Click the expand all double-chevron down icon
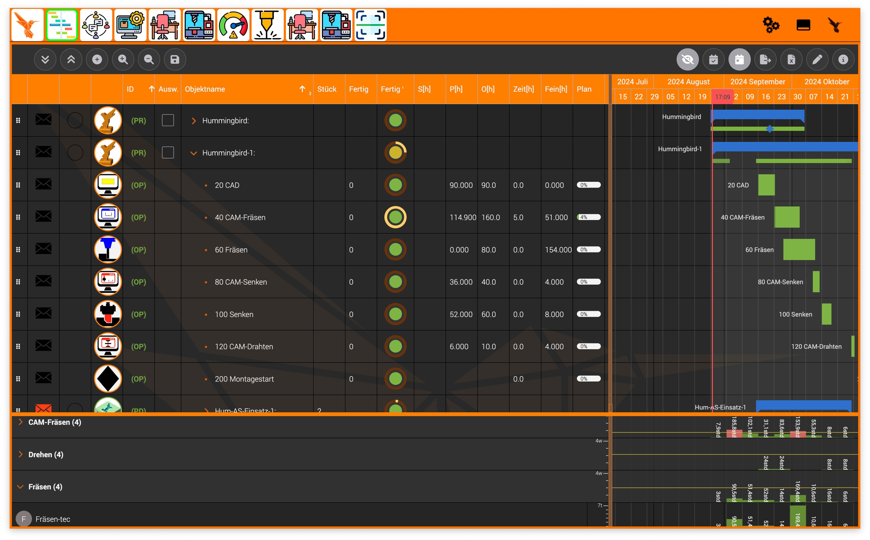870x540 pixels. click(45, 59)
